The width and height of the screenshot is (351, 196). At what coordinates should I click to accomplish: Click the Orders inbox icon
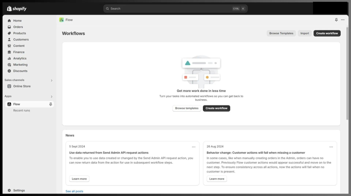9,27
